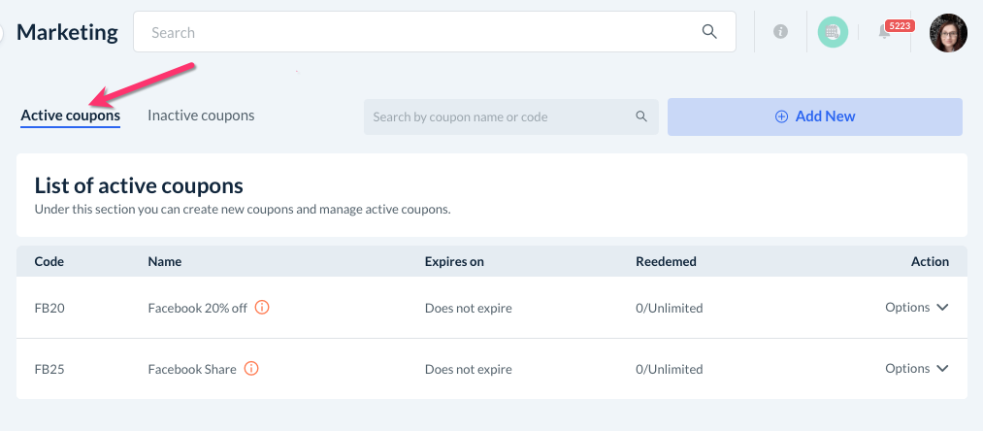The image size is (983, 431).
Task: Select the FB20 coupon code
Action: (49, 308)
